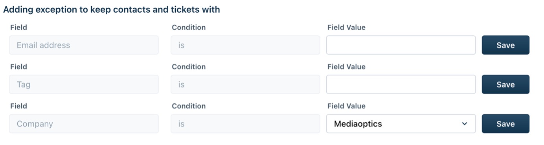This screenshot has height=145, width=544.
Task: Open the Mediaoptics company dropdown
Action: [401, 124]
